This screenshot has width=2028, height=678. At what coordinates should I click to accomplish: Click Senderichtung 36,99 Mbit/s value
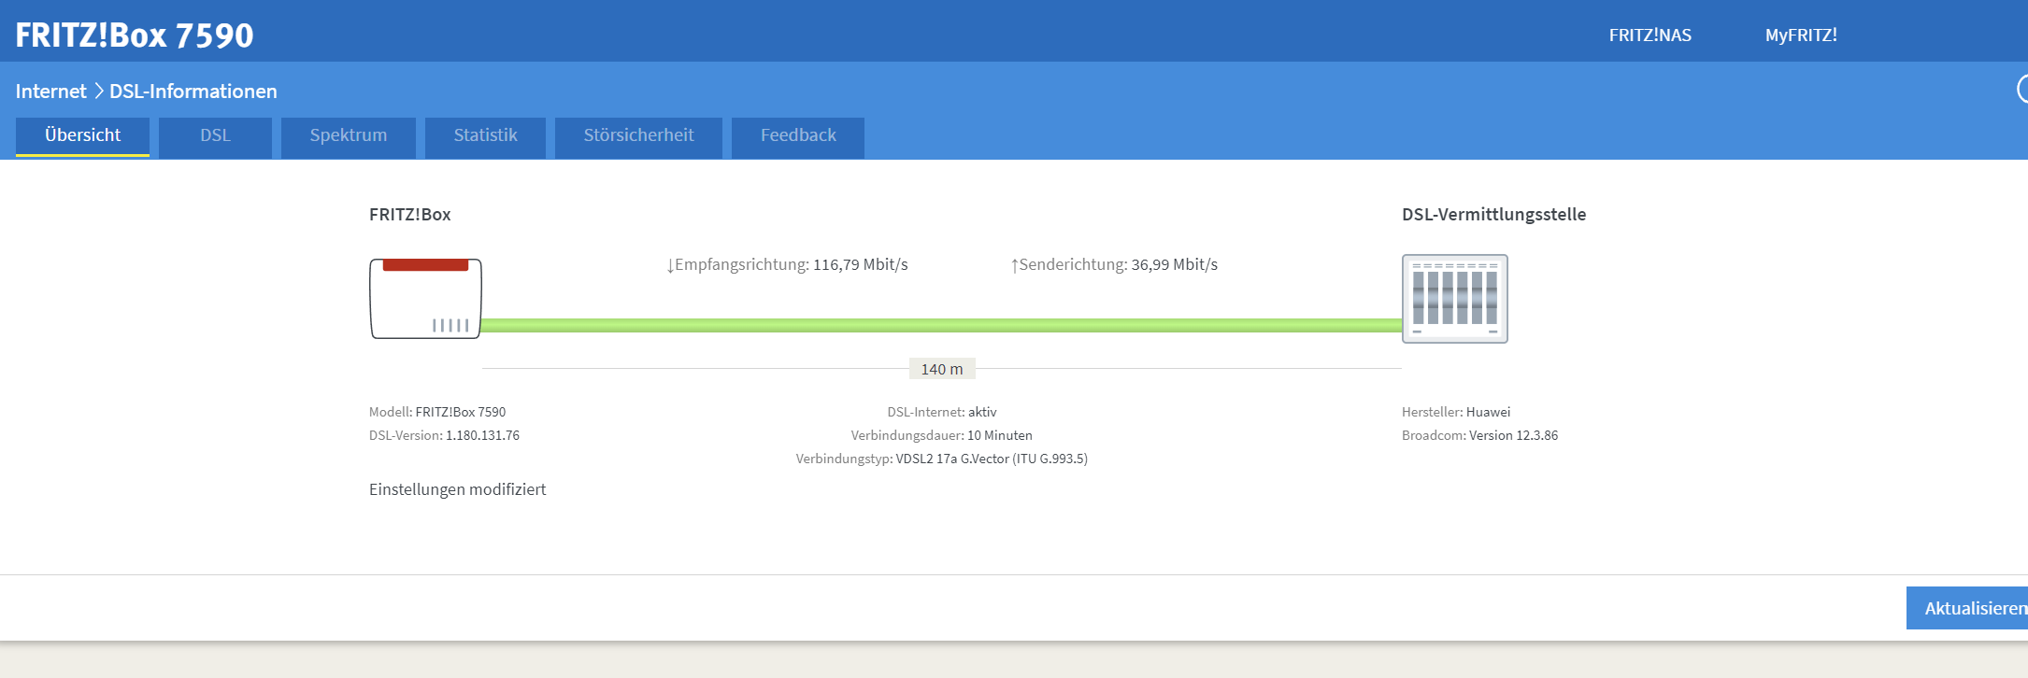(x=1114, y=265)
